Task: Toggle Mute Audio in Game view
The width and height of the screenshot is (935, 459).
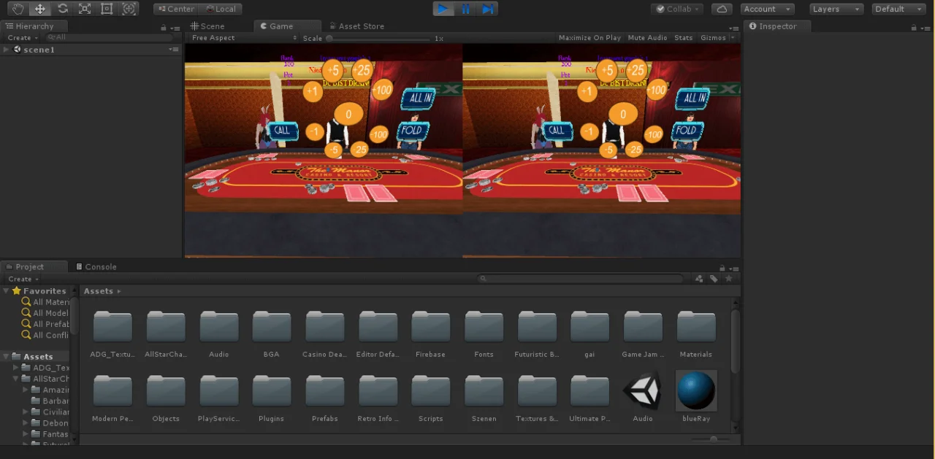Action: pyautogui.click(x=647, y=38)
